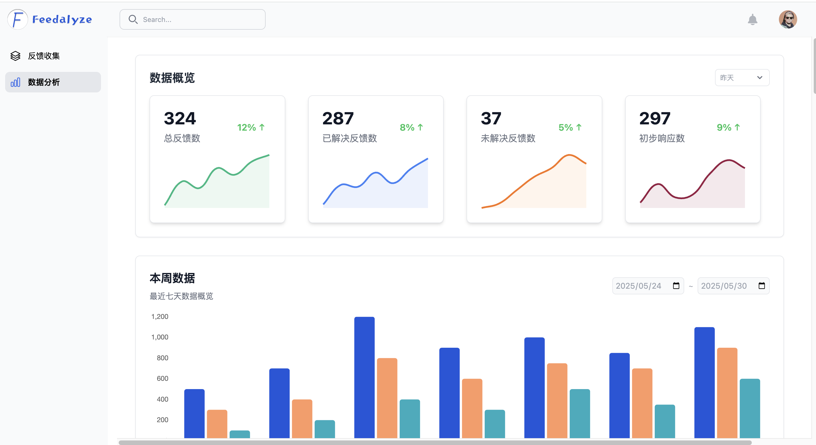Click the search magnifier icon
Screen dimensions: 816x445
click(x=133, y=19)
